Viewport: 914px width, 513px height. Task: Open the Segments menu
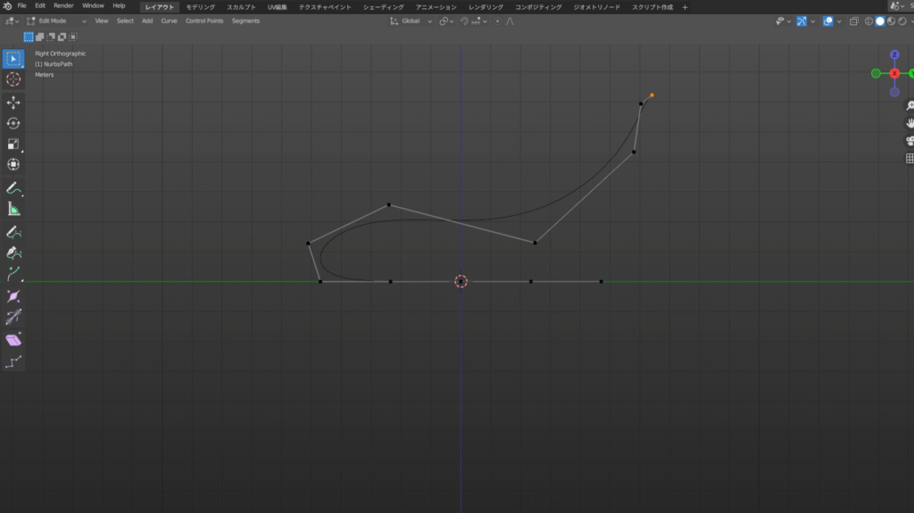[x=245, y=21]
